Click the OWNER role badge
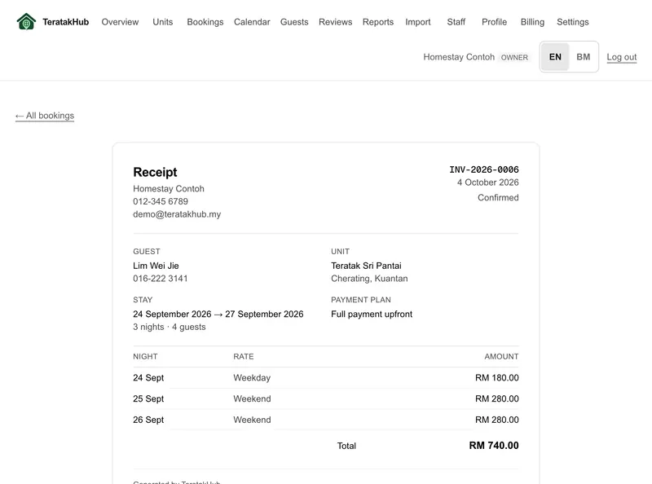652x484 pixels. pyautogui.click(x=514, y=57)
